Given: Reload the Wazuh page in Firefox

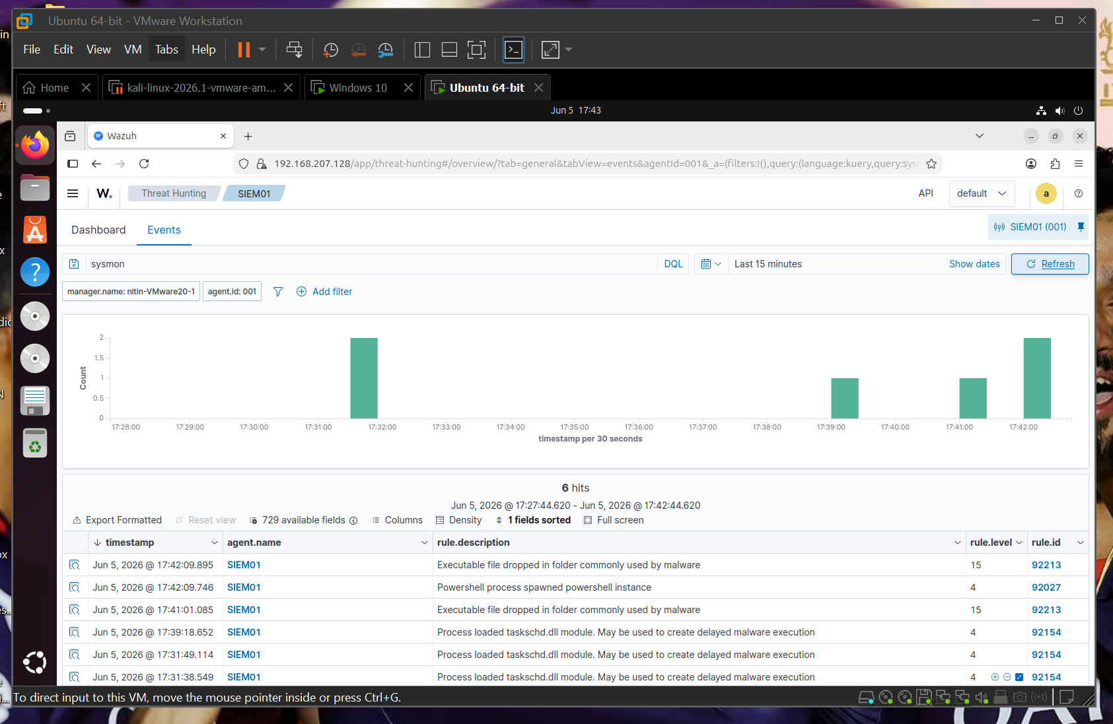Looking at the screenshot, I should click(144, 164).
